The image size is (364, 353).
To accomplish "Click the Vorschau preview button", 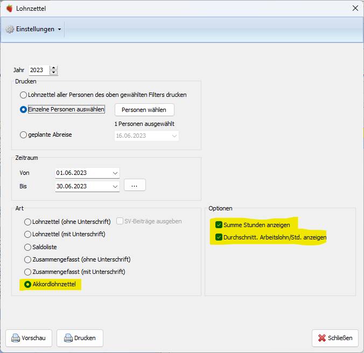I will (29, 338).
